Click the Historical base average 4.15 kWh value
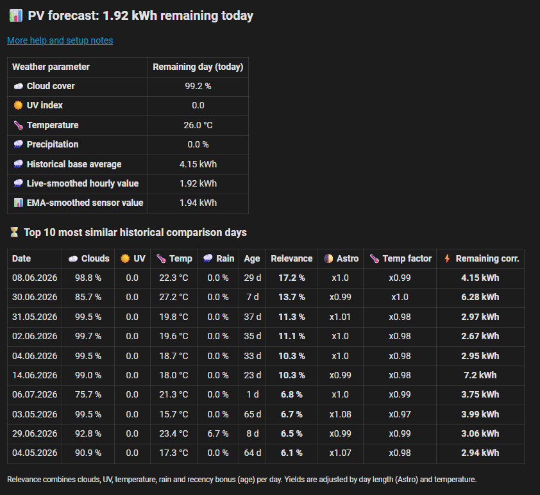Viewport: 540px width, 495px height. [198, 164]
